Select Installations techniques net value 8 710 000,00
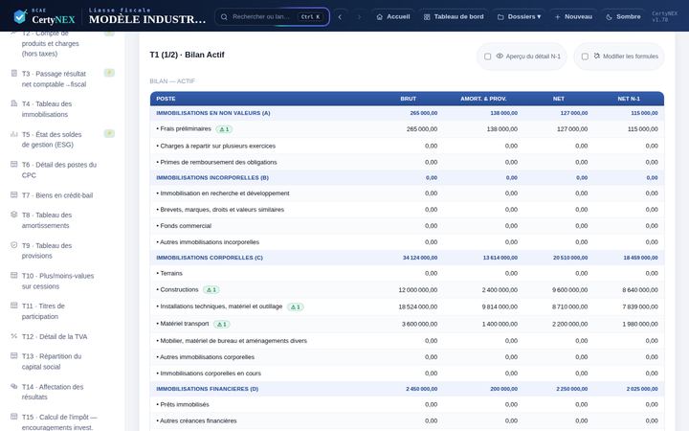The height and width of the screenshot is (431, 689). [x=570, y=306]
